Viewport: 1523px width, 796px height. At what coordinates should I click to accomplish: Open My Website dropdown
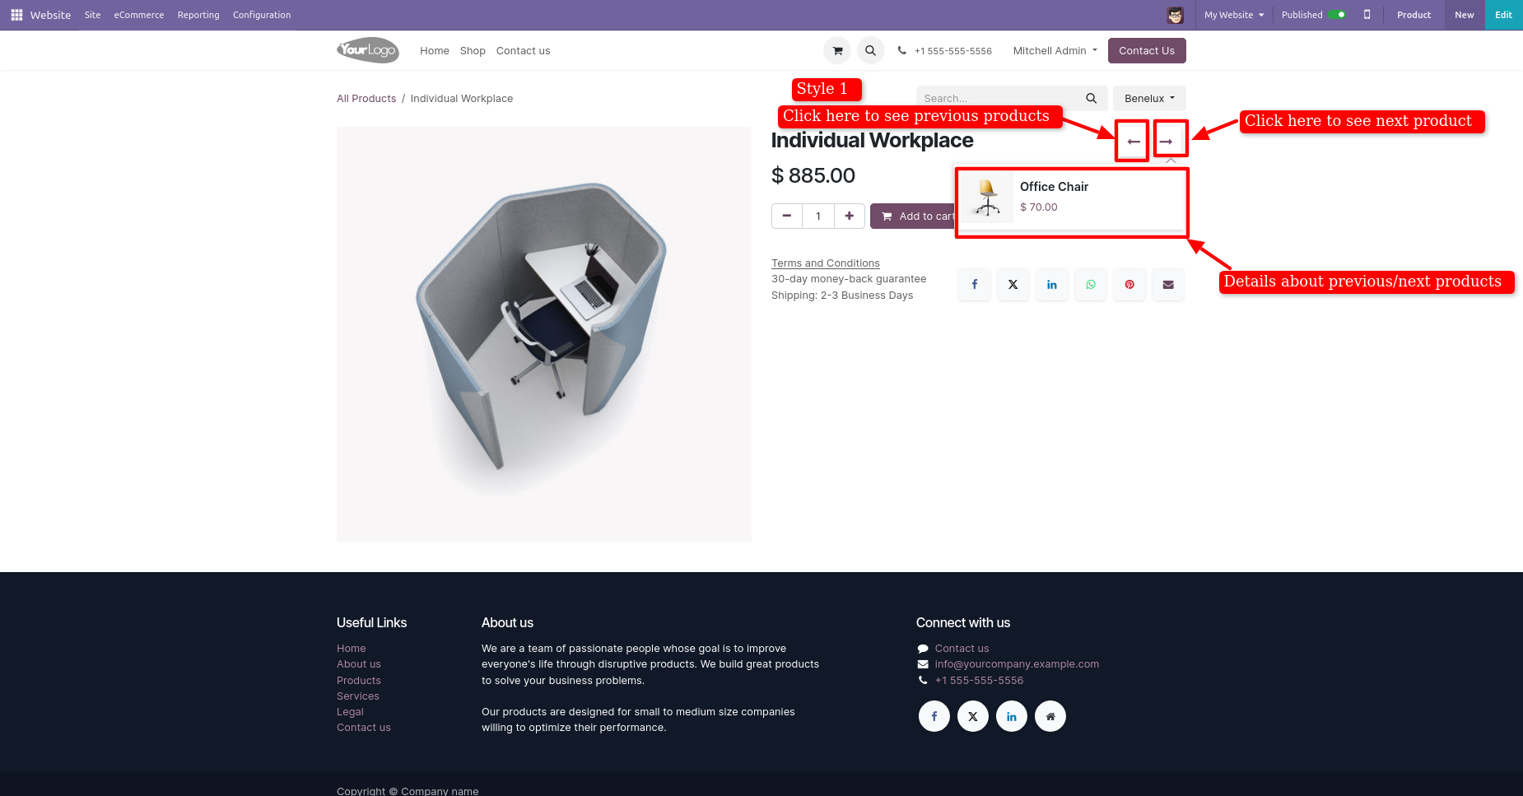tap(1233, 15)
